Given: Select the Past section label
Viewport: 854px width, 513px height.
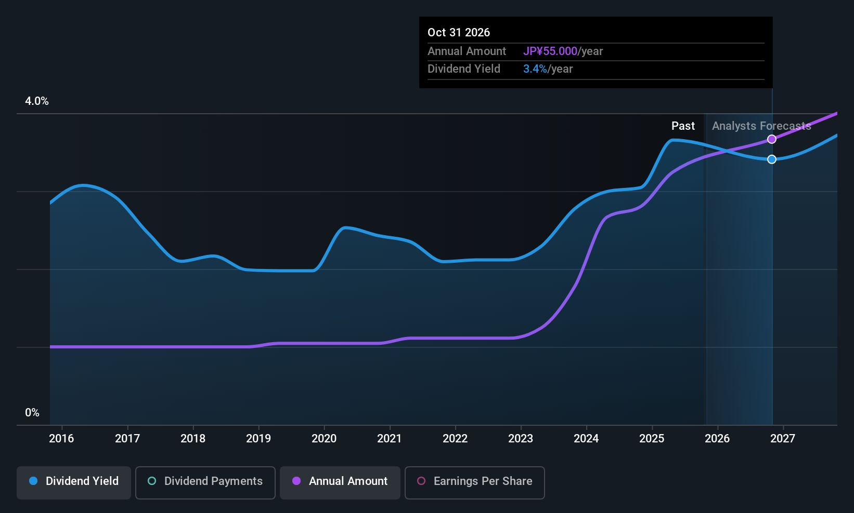Looking at the screenshot, I should tap(683, 126).
